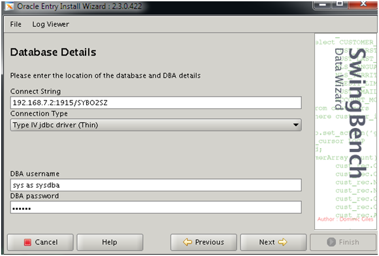The width and height of the screenshot is (379, 256).
Task: Click the Database Details heading
Action: pyautogui.click(x=53, y=52)
